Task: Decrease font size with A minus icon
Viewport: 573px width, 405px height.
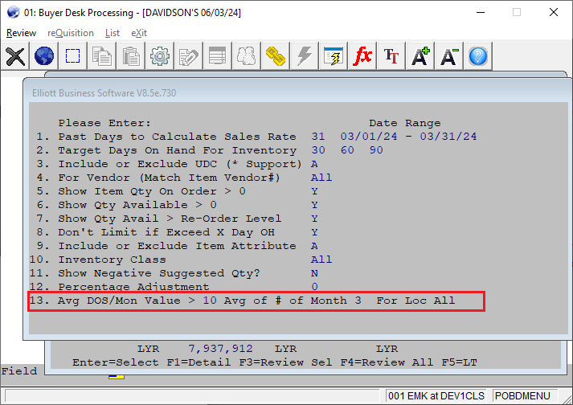Action: (448, 56)
